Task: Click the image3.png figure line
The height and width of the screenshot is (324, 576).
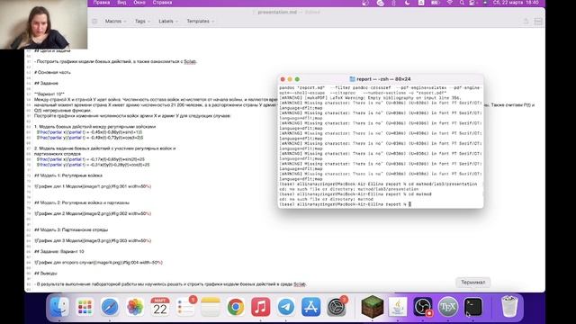Action: (x=93, y=240)
